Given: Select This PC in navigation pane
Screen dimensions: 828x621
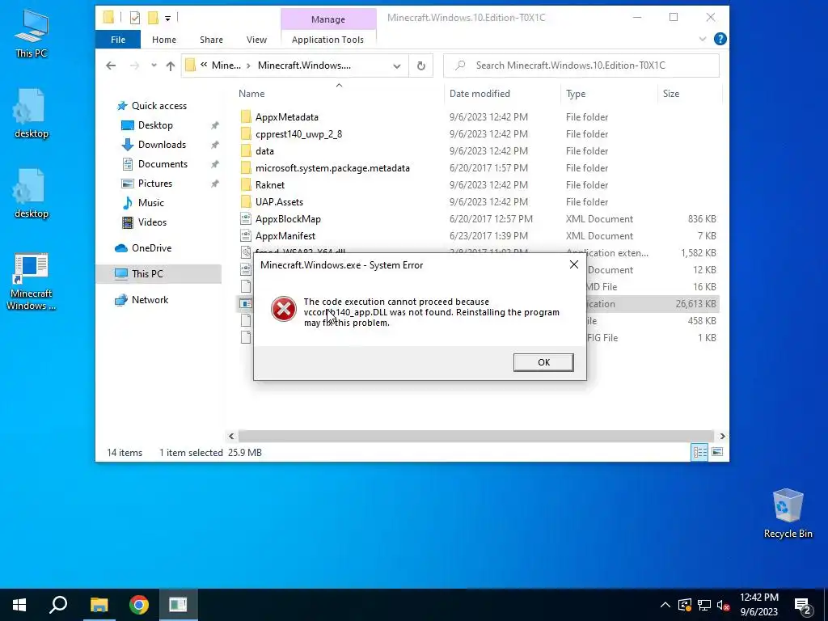Looking at the screenshot, I should tap(147, 273).
